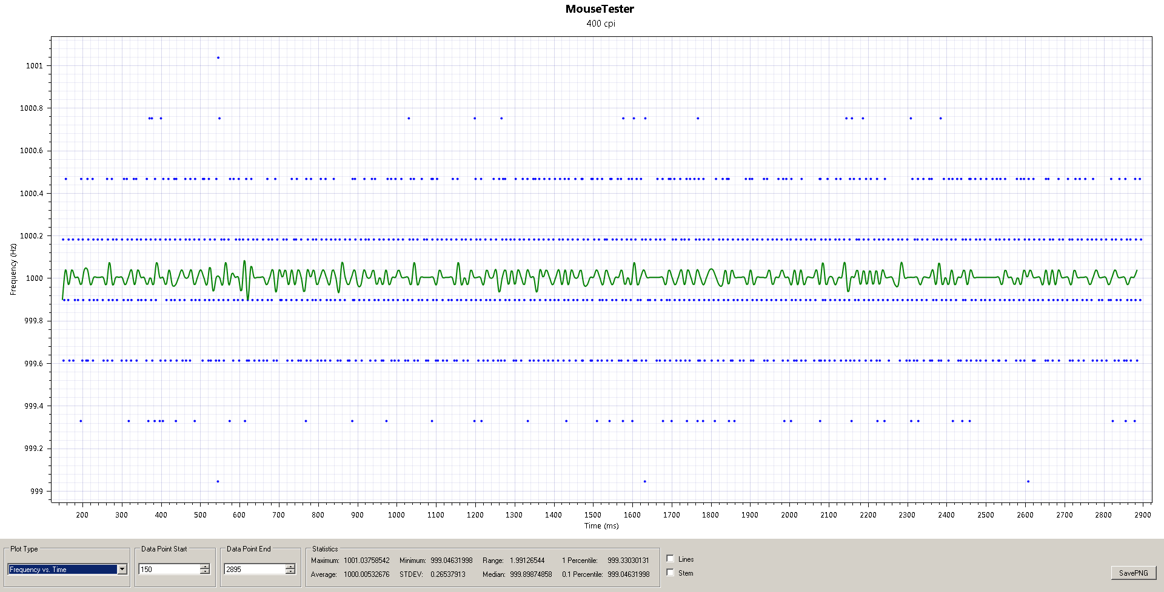Screen dimensions: 1164x592
Task: Click the 'Time (ms)' axis label
Action: pos(601,526)
